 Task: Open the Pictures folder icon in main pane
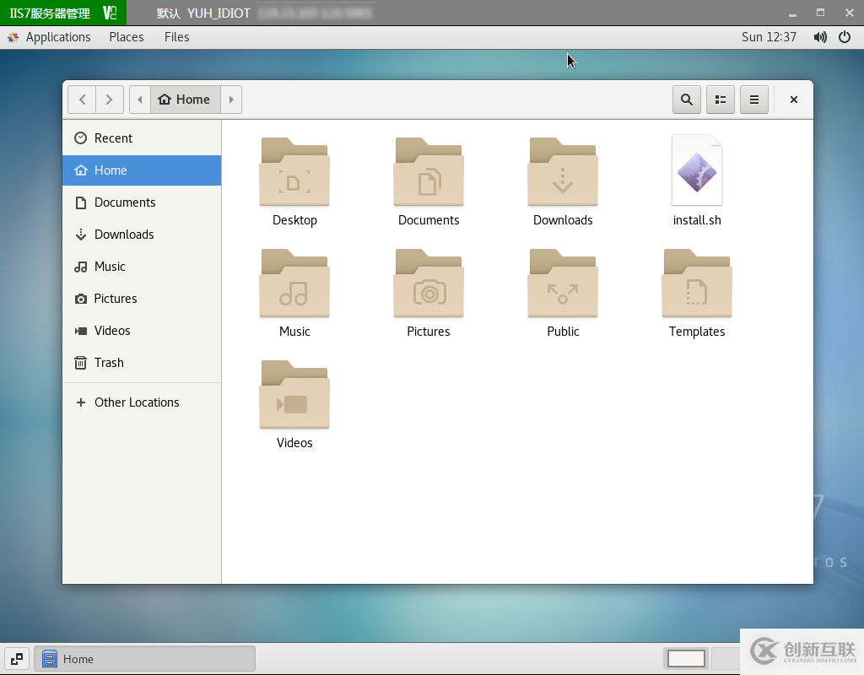[x=428, y=283]
